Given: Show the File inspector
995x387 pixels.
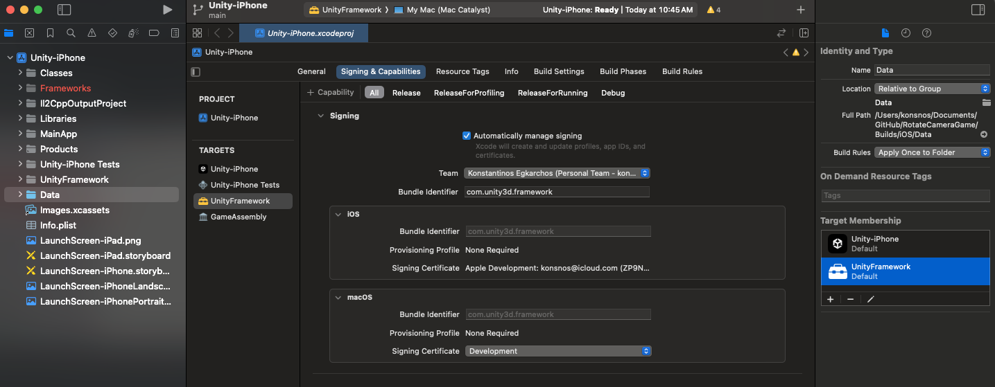Looking at the screenshot, I should pos(885,33).
